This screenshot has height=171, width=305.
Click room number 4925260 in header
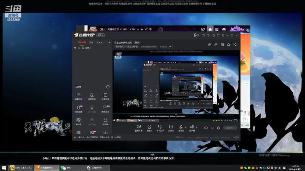[x=164, y=47]
